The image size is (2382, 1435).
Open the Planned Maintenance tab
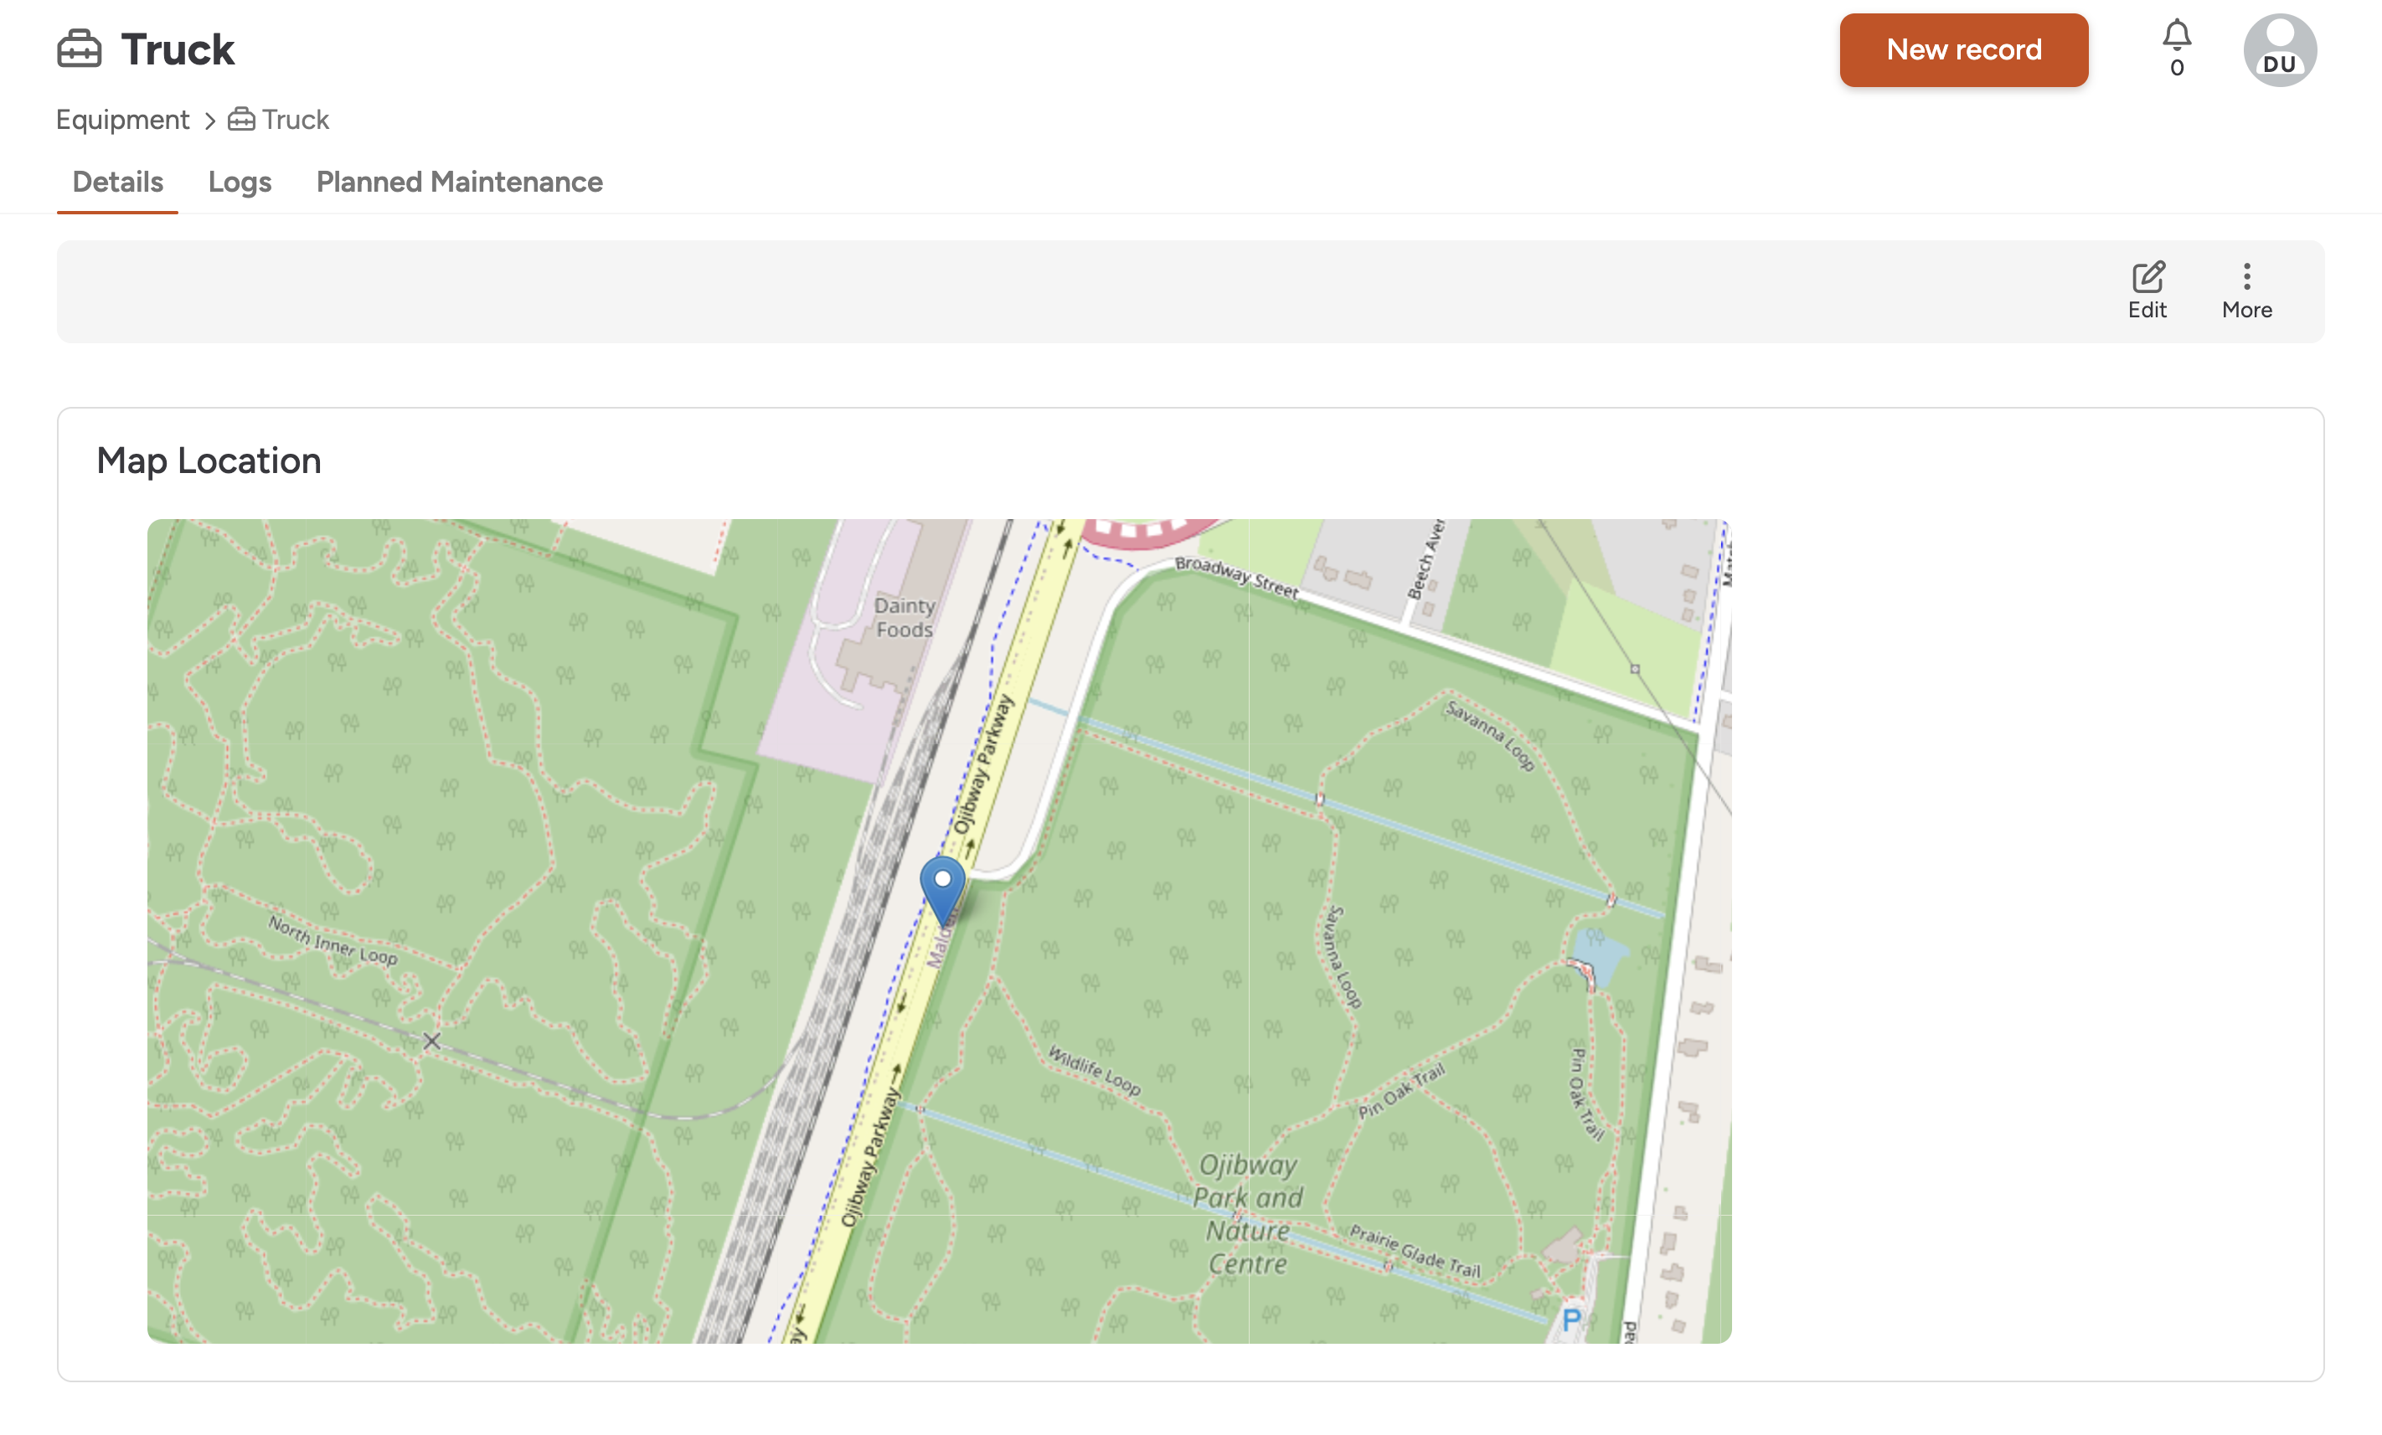pos(459,182)
